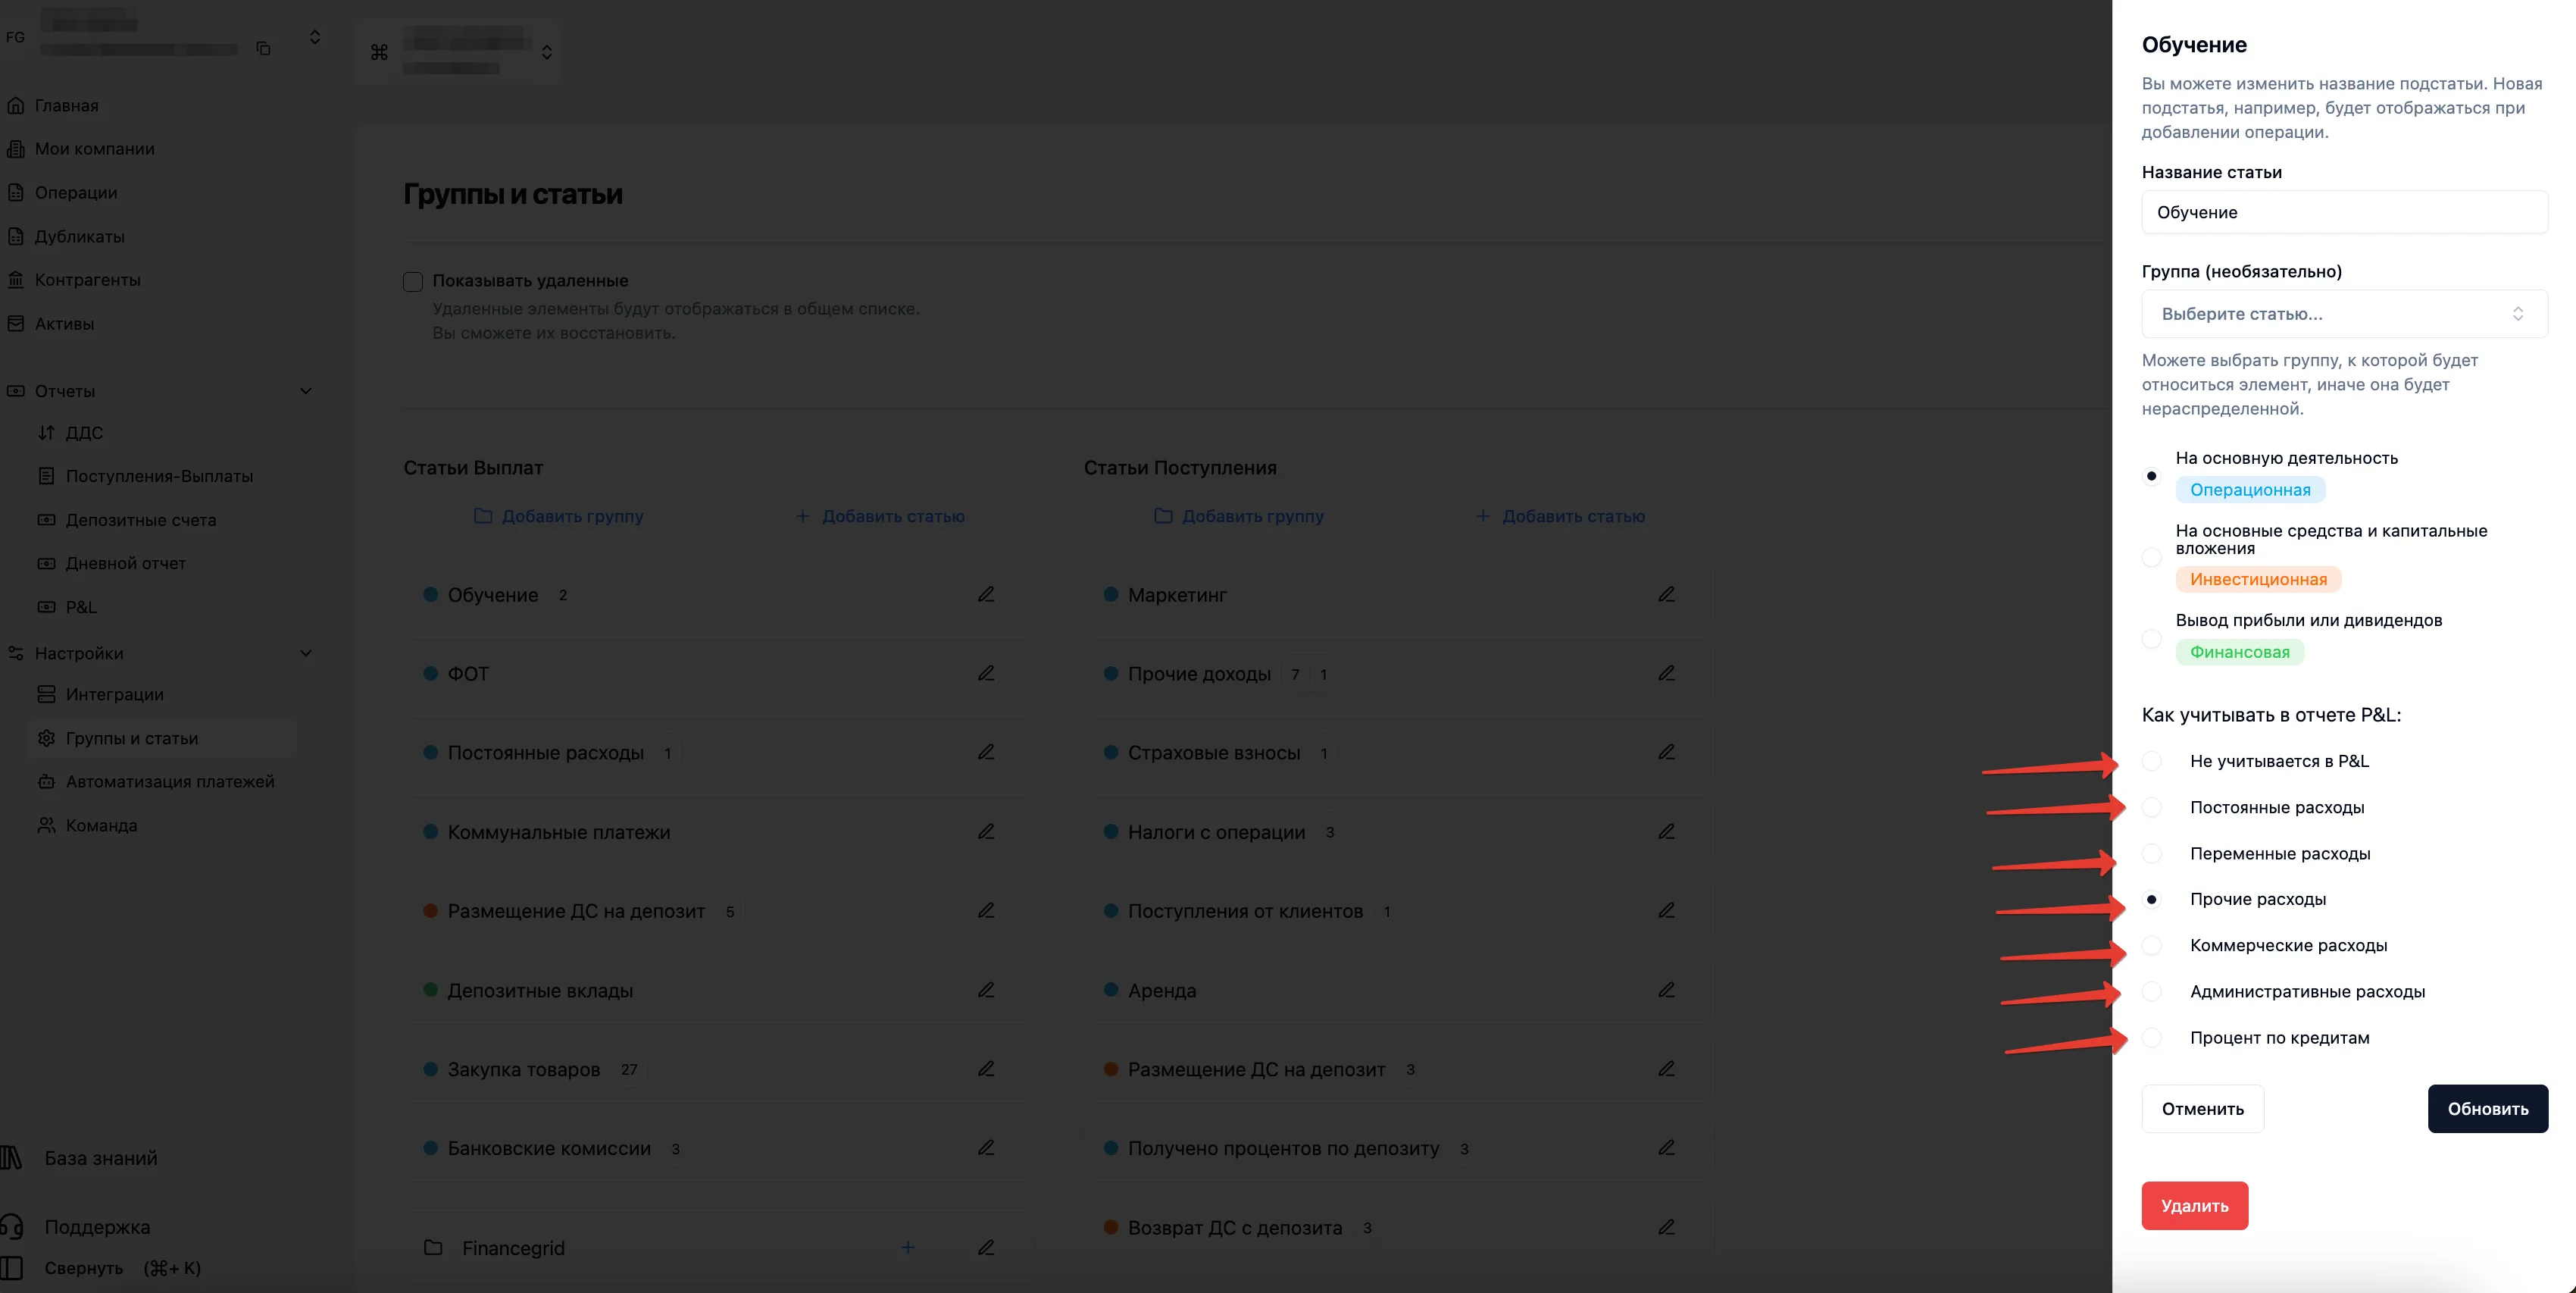Open the P&L report in sidebar
This screenshot has width=2576, height=1293.
(81, 607)
